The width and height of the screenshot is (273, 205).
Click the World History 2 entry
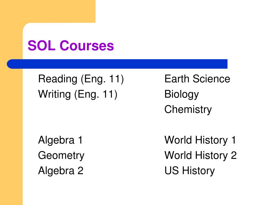pos(200,156)
